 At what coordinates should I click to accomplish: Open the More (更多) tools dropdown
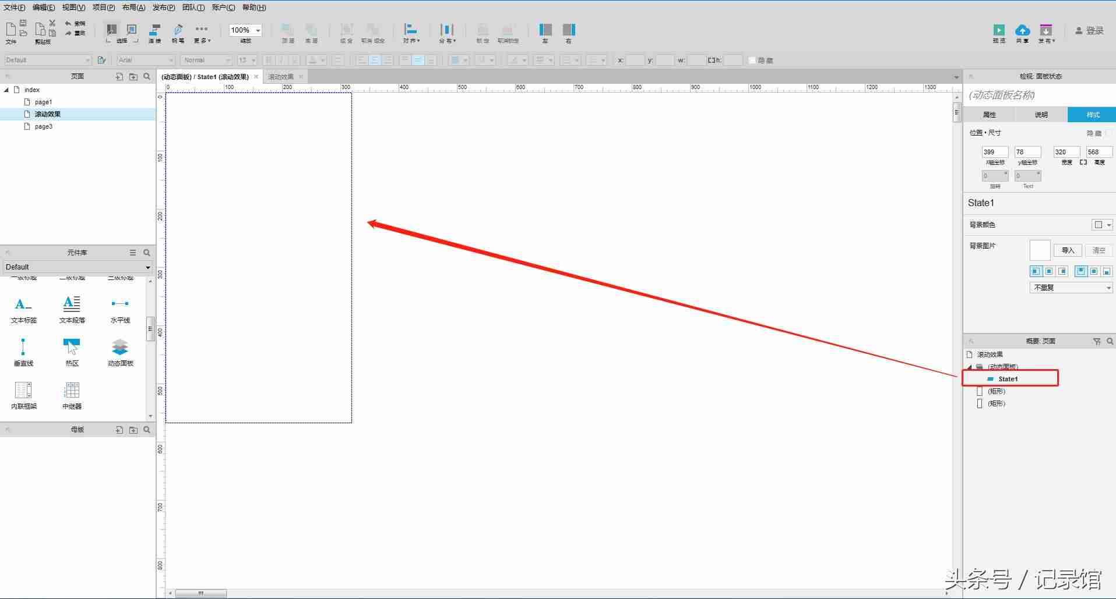coord(202,33)
